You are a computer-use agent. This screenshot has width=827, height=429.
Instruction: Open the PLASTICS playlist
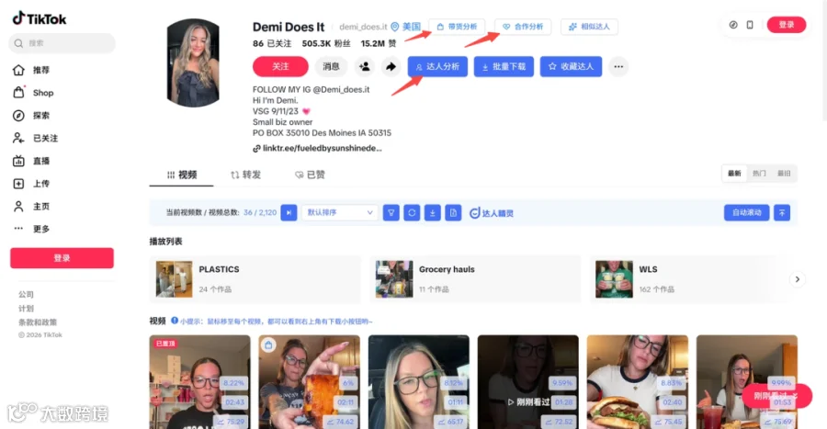(x=255, y=279)
